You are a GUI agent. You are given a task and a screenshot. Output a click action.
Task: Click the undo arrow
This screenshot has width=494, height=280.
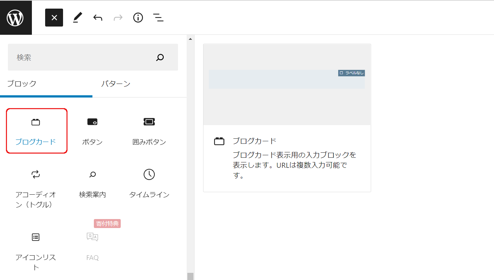98,18
